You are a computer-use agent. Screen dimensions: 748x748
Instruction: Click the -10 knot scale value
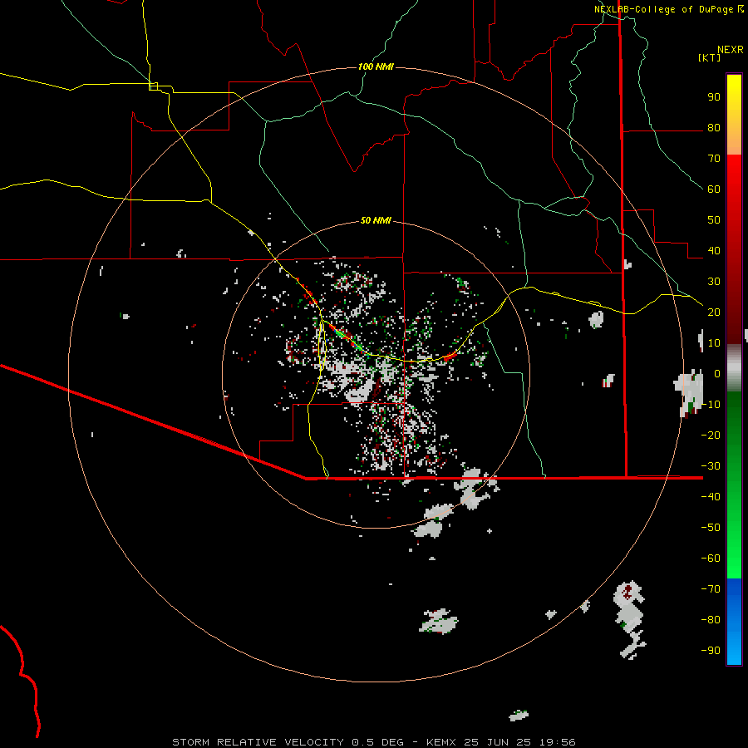click(711, 405)
